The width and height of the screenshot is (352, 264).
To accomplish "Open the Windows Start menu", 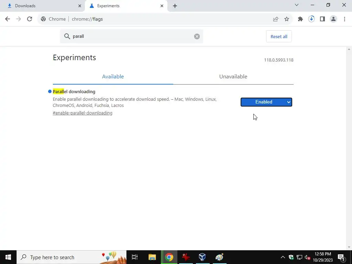I will tap(8, 257).
